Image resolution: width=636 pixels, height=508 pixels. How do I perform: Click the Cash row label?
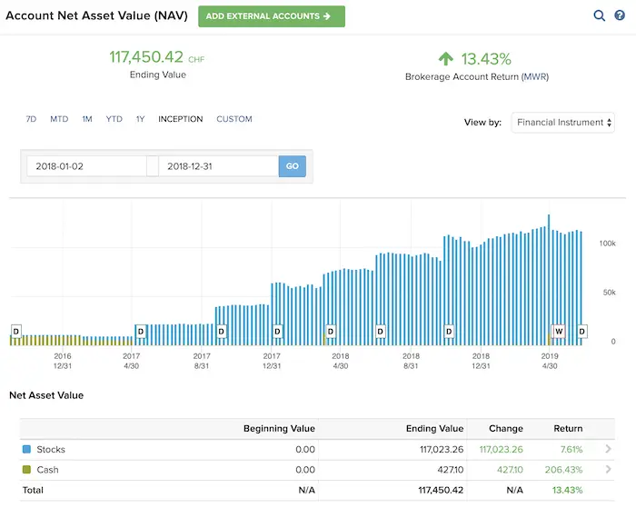(47, 470)
